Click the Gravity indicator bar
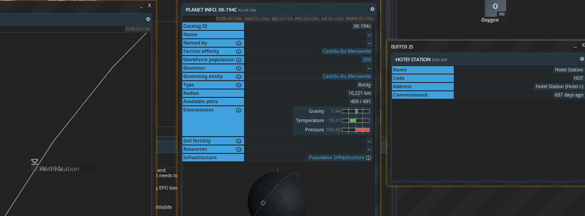585x216 pixels. 355,112
